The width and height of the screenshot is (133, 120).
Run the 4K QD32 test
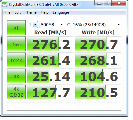[x=16, y=92]
